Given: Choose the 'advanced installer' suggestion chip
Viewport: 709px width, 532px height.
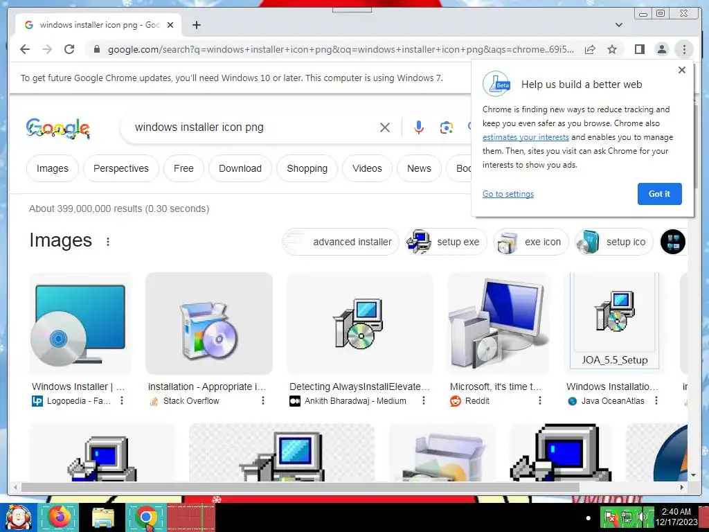Looking at the screenshot, I should [x=341, y=242].
